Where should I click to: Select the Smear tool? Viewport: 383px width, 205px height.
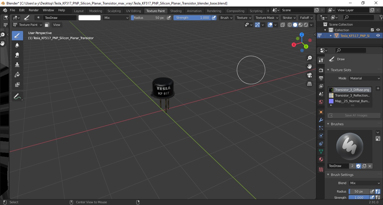click(x=17, y=55)
